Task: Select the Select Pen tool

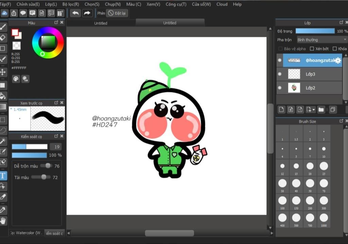Action: (3, 152)
